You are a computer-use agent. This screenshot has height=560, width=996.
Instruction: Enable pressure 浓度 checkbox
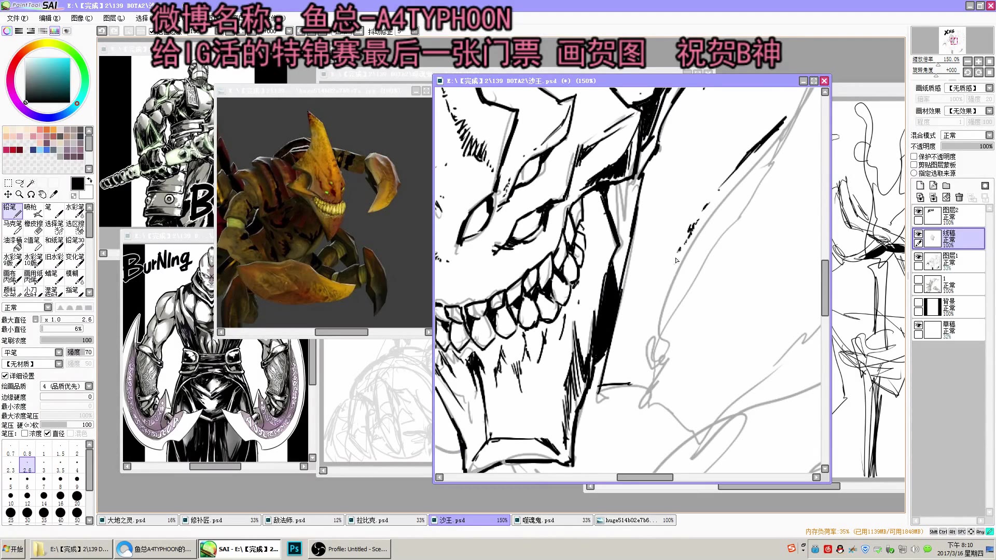pos(24,433)
